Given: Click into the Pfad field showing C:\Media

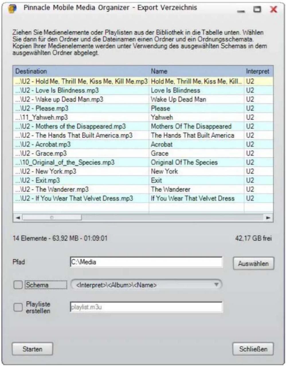Looking at the screenshot, I should point(146,262).
